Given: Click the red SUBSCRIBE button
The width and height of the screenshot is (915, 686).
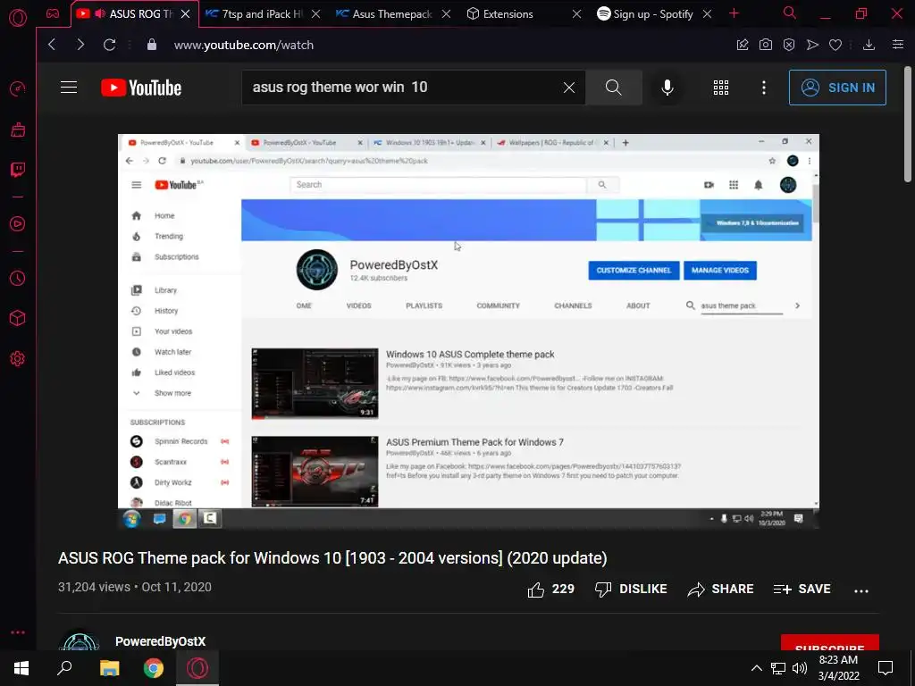Looking at the screenshot, I should tap(830, 644).
